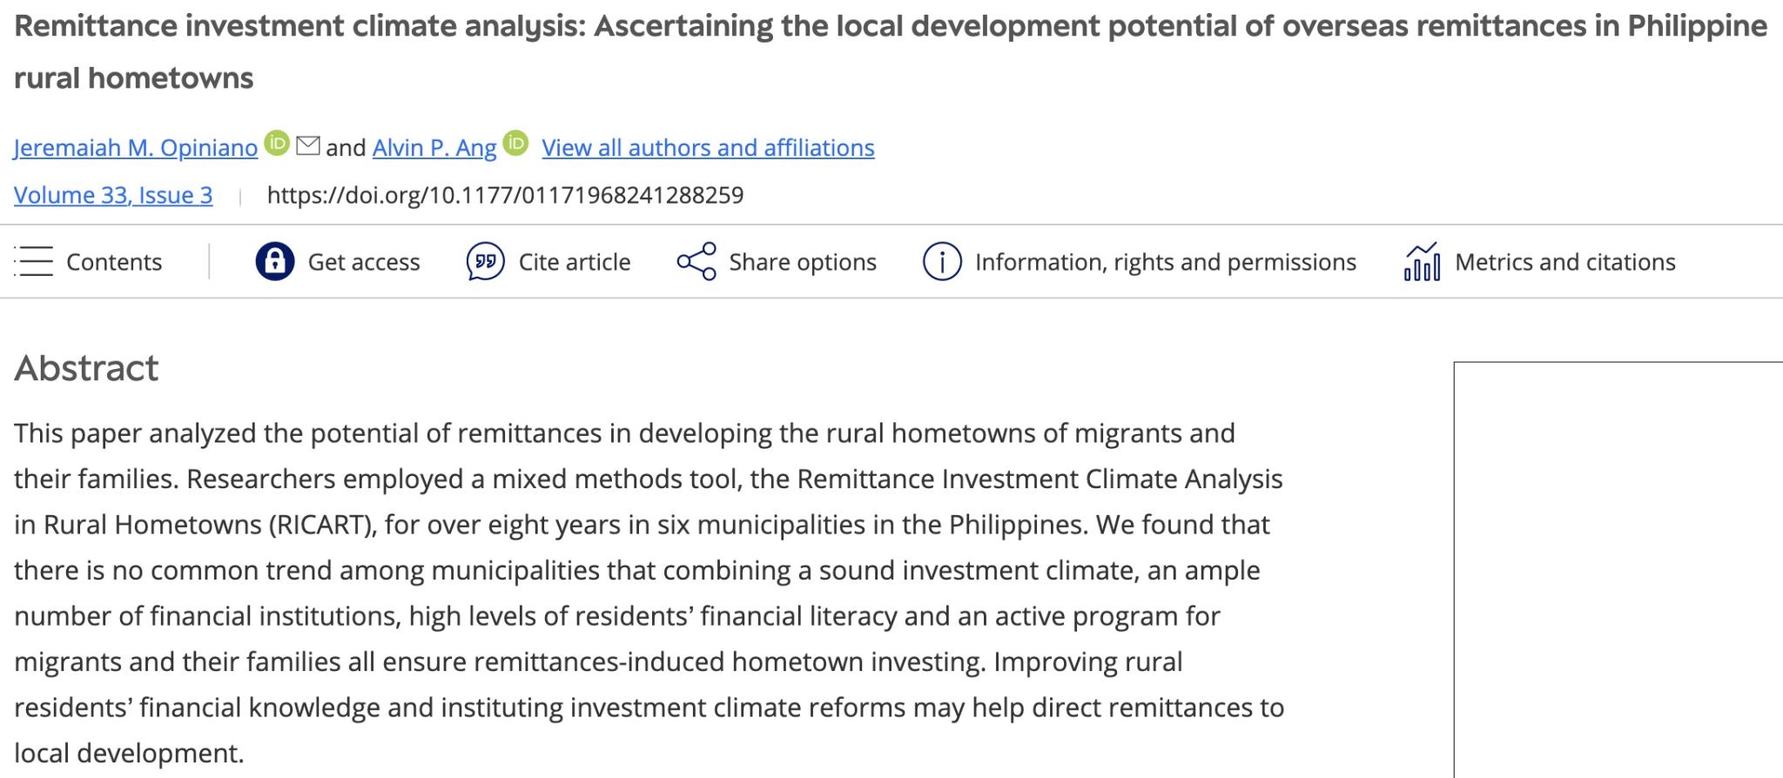Viewport: 1783px width, 778px height.
Task: Expand the Contents menu label
Action: (114, 262)
